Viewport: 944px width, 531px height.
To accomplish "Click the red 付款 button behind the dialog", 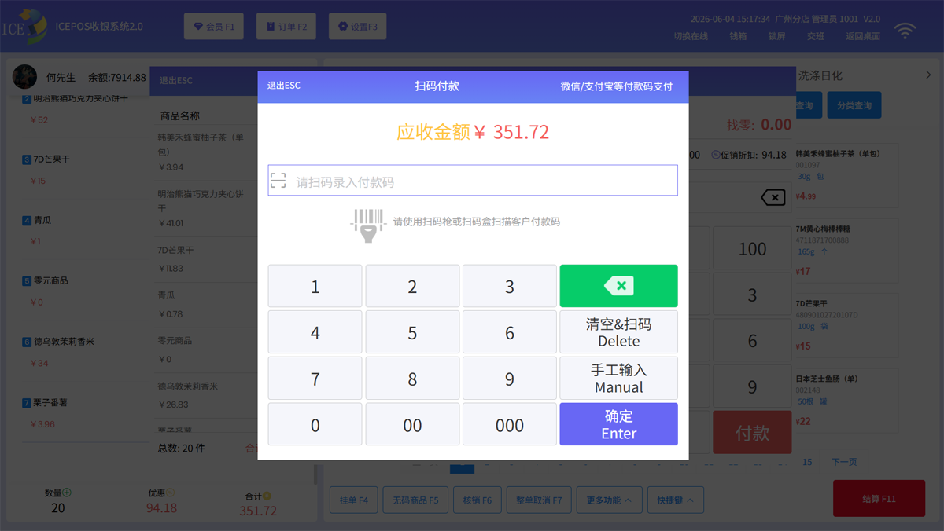I will pos(752,432).
